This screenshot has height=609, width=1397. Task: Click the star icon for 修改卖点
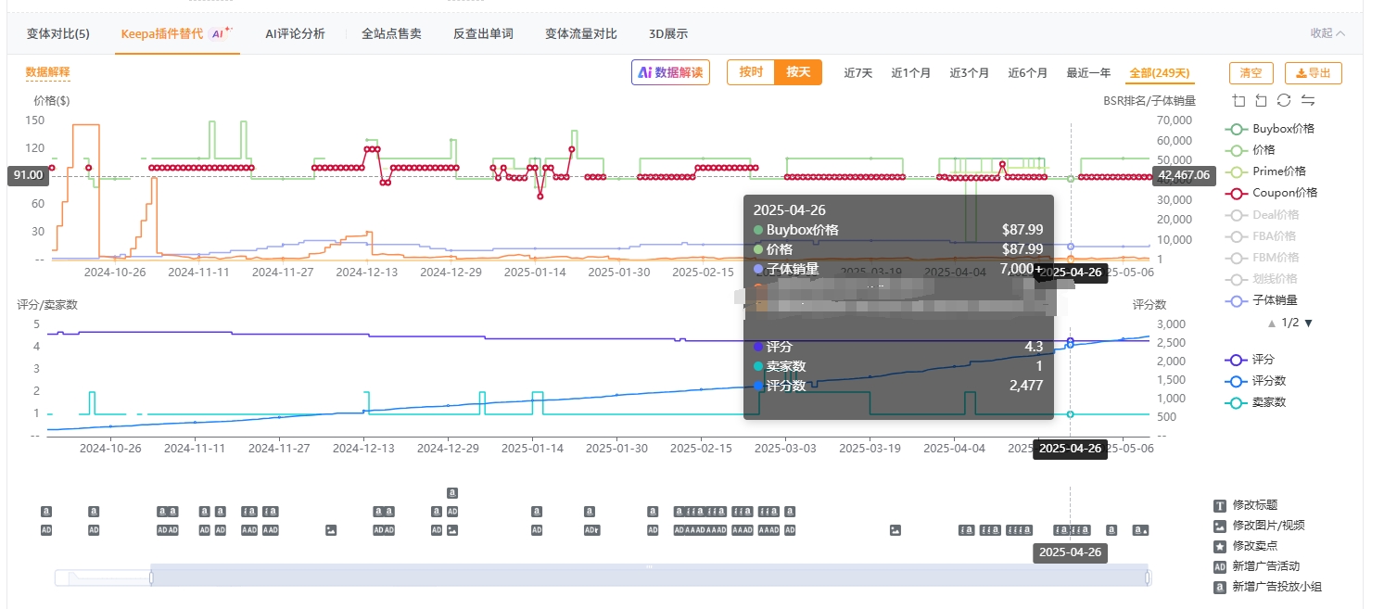point(1220,546)
